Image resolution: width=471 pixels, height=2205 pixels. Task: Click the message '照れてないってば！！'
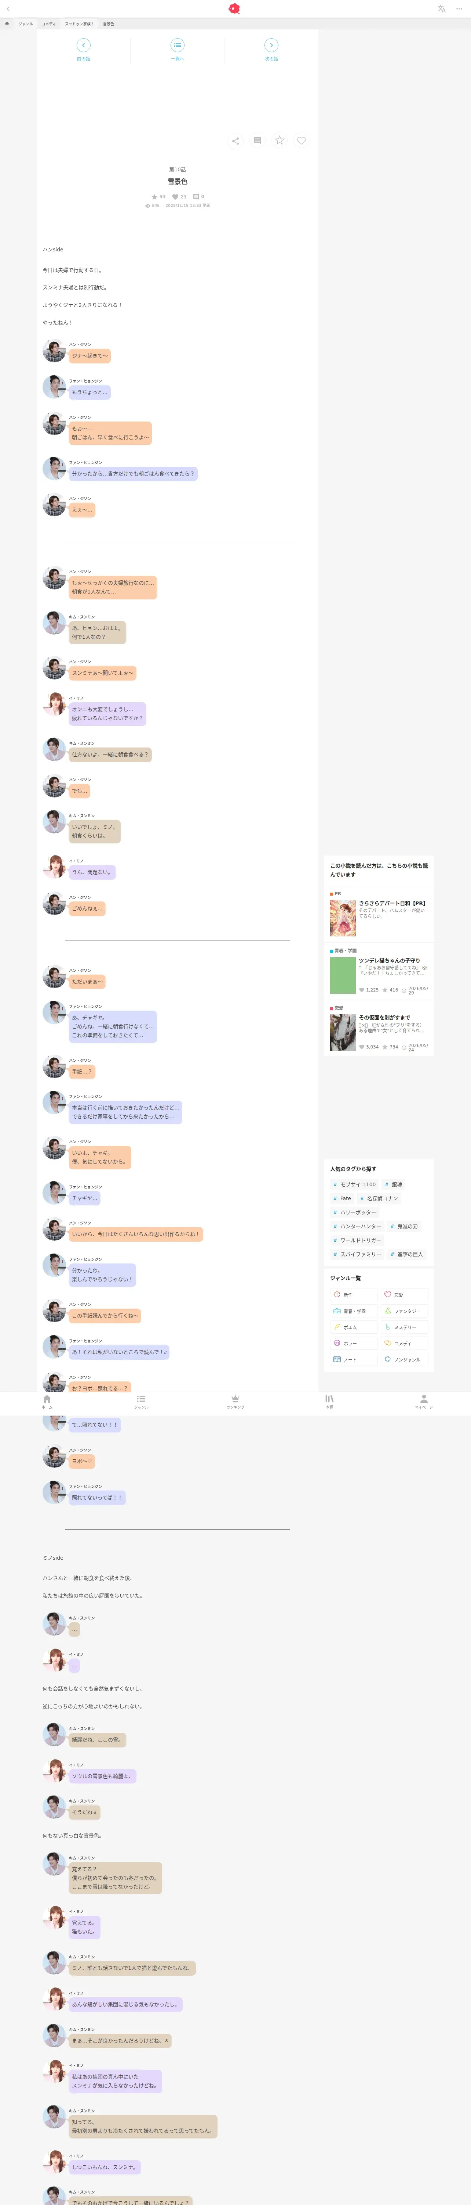98,1498
